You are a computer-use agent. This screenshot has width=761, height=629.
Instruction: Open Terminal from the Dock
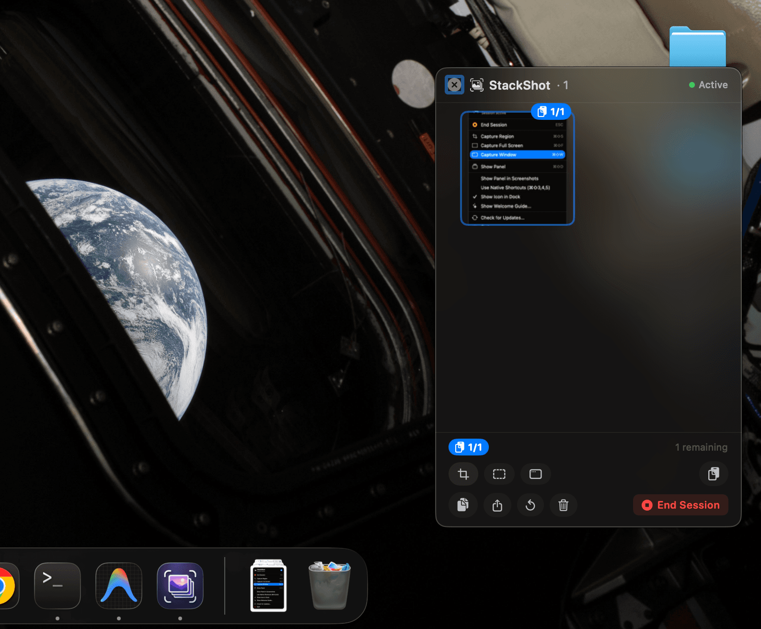58,586
